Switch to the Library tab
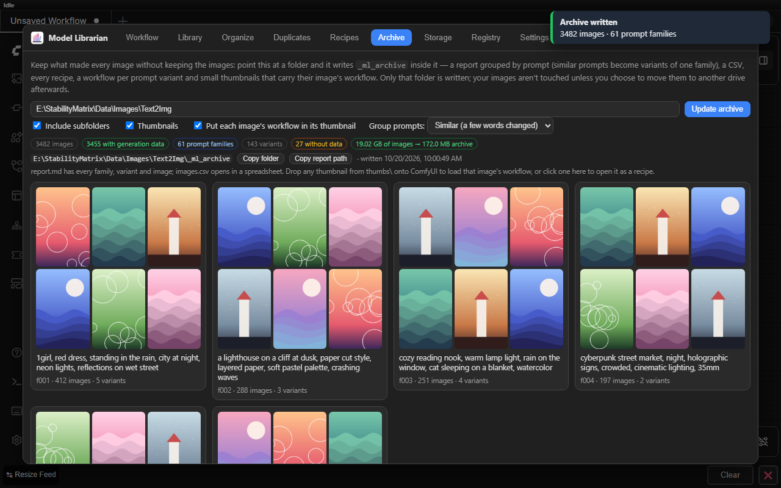This screenshot has width=781, height=488. point(190,38)
